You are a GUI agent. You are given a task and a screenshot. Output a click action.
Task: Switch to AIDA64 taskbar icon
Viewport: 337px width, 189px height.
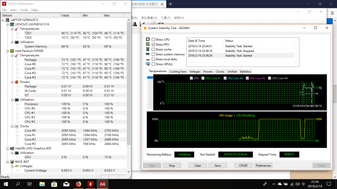(x=103, y=184)
